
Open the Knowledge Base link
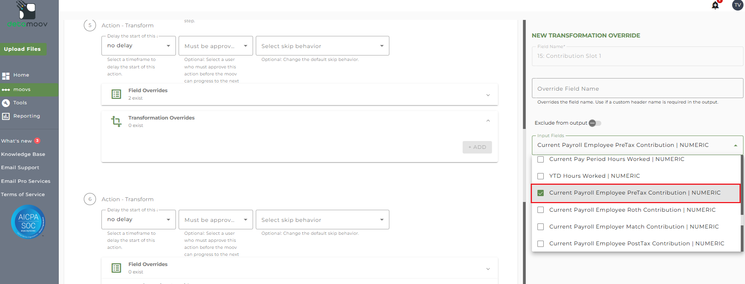23,154
